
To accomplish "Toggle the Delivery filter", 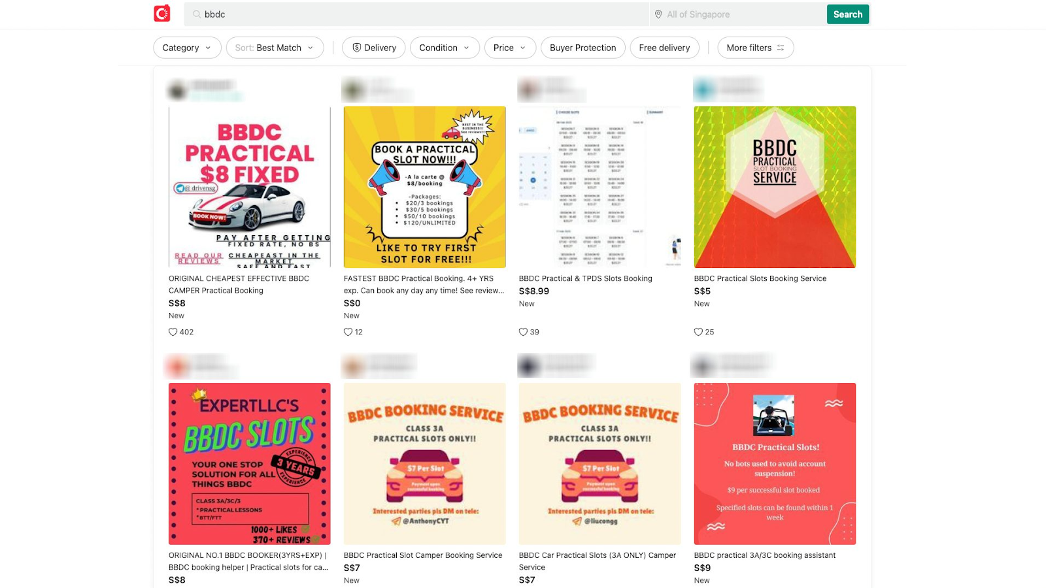I will 374,48.
